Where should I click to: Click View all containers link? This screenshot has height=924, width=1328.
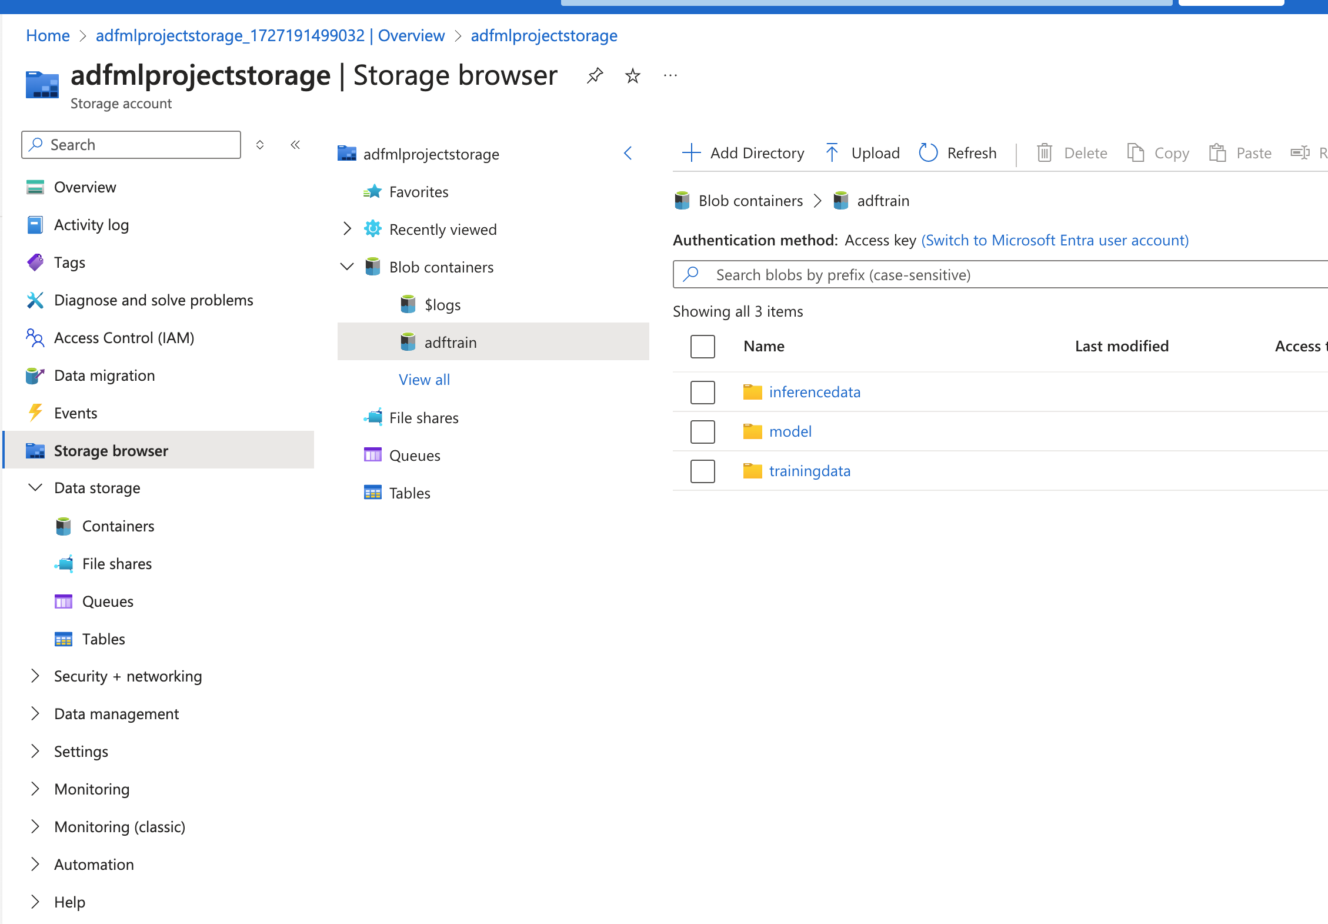click(423, 378)
